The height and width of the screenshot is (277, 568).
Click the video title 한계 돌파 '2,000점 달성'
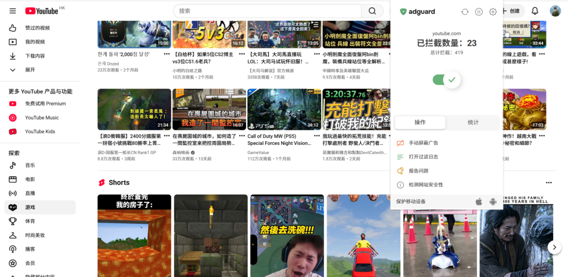(x=124, y=54)
